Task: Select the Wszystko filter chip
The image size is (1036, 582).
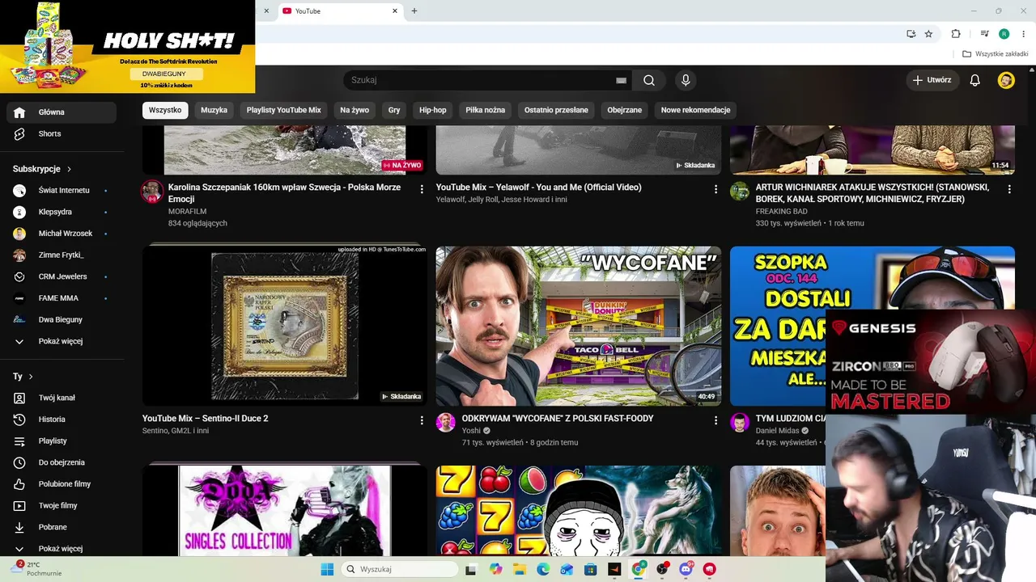Action: click(x=165, y=110)
